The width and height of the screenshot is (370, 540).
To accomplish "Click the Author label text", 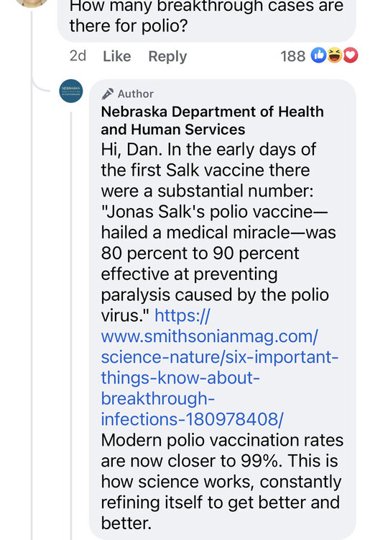I will pos(136,94).
